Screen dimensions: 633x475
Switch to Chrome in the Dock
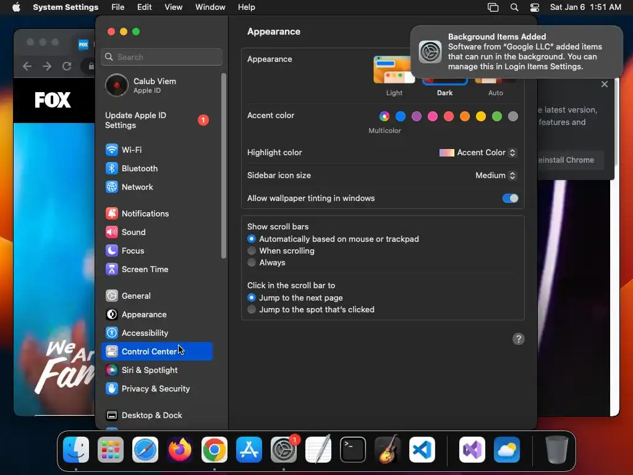coord(215,450)
